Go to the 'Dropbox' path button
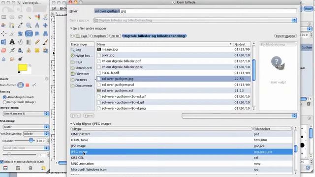The height and width of the screenshot is (177, 315). pos(99,36)
